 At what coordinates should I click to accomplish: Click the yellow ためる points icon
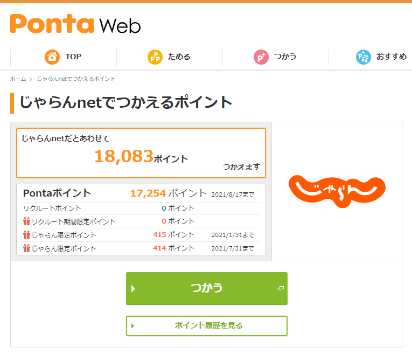(155, 57)
